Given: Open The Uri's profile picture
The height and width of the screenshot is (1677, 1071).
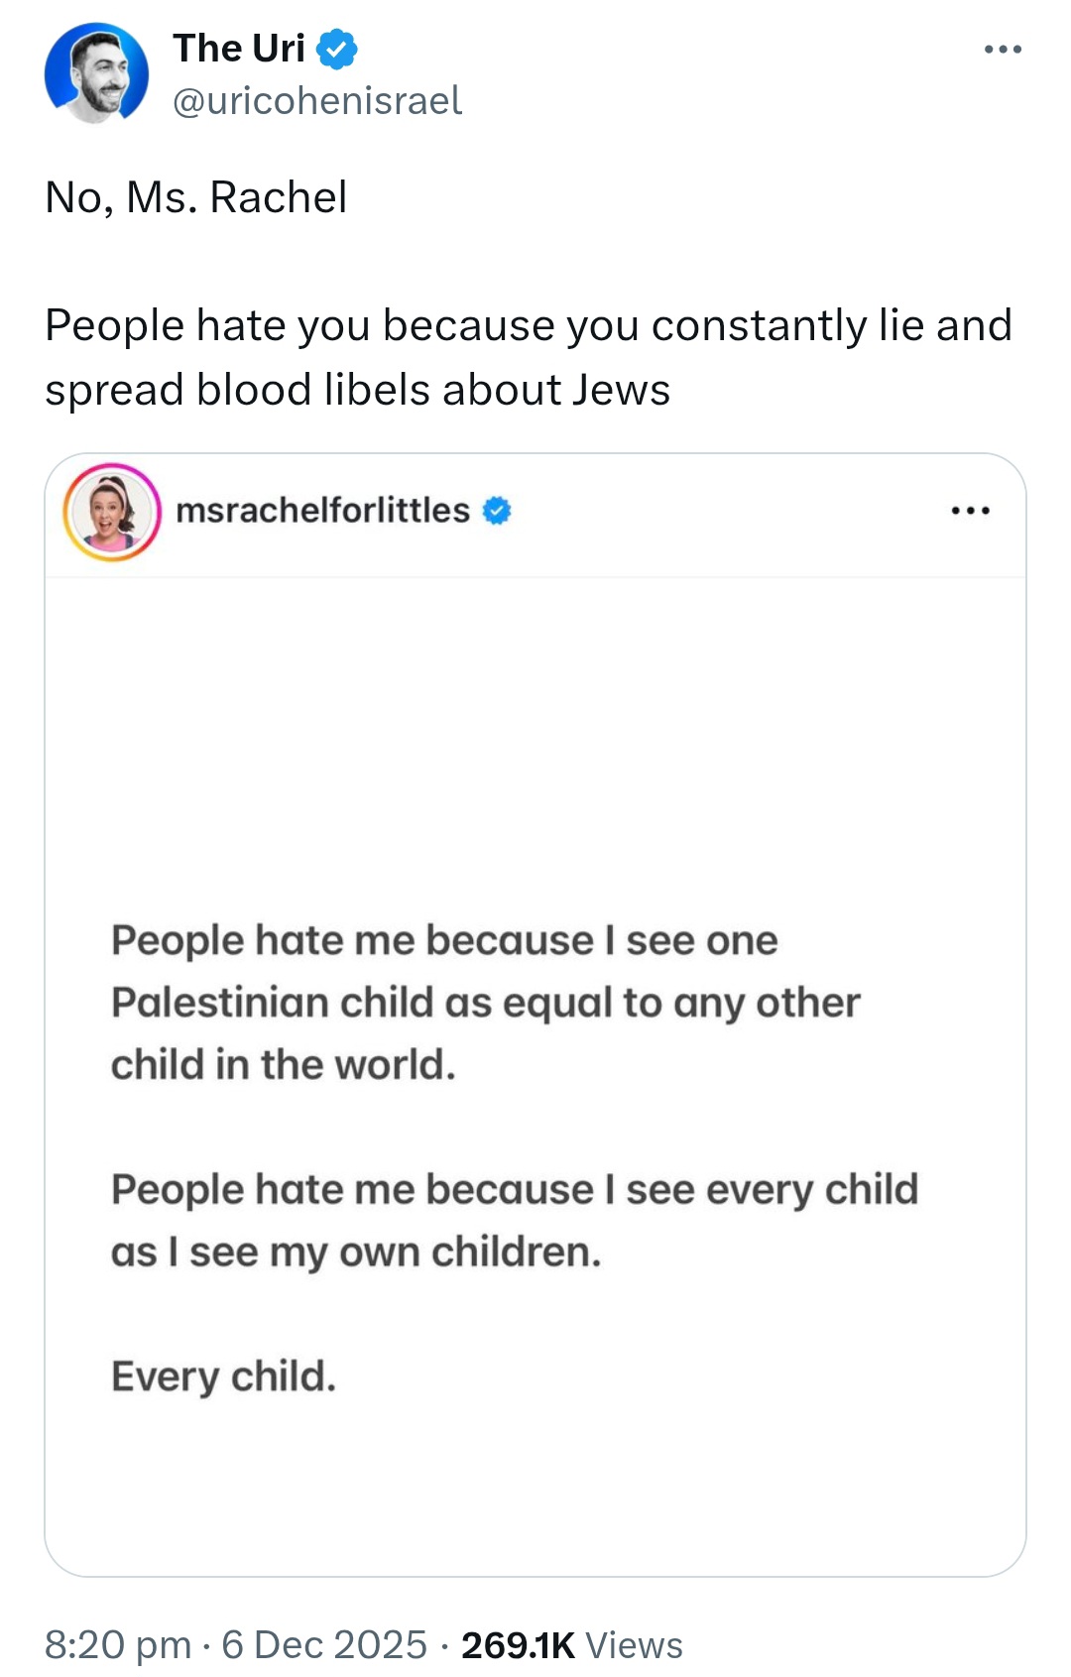Looking at the screenshot, I should [96, 73].
